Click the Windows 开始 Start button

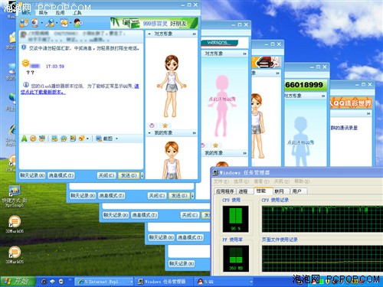(x=18, y=282)
